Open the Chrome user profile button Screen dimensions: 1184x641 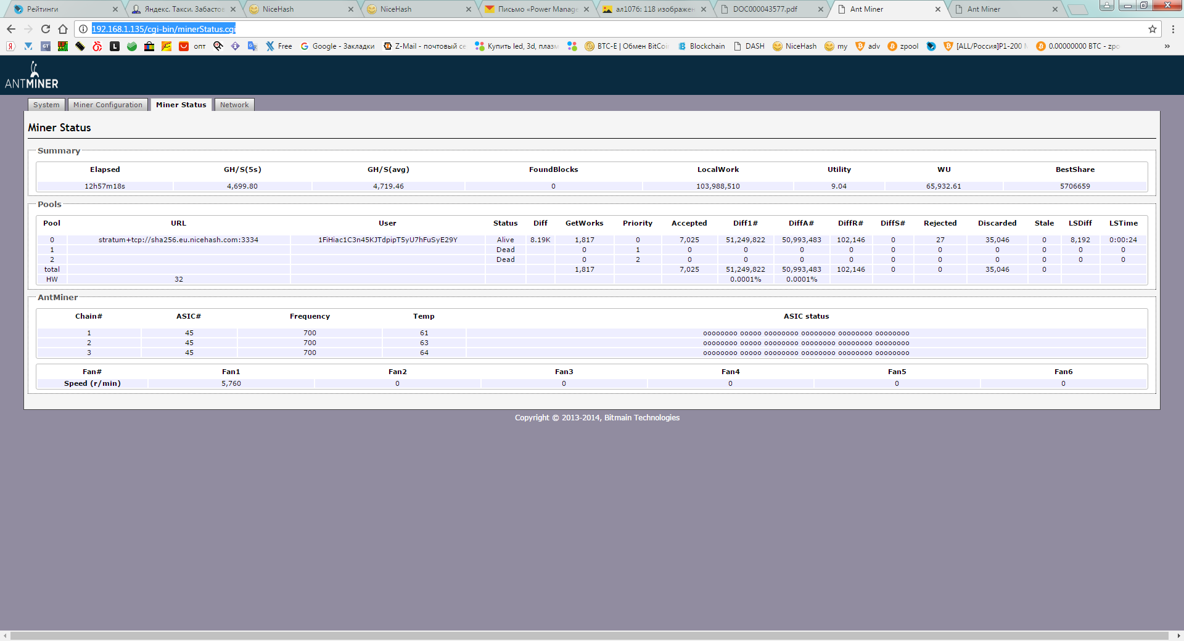[x=1107, y=6]
